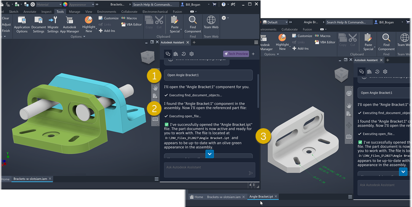Jump to the latest message in left Assistant

(209, 154)
